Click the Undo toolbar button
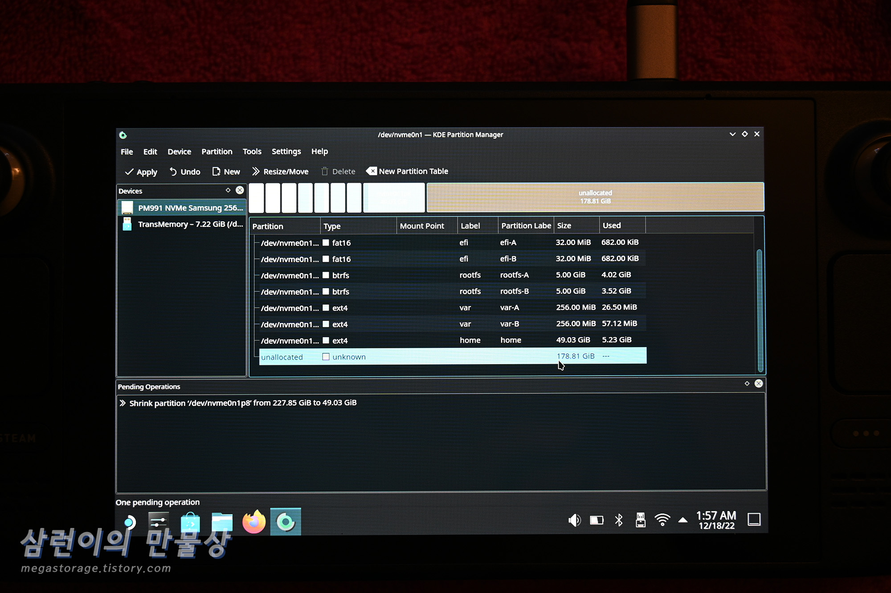Viewport: 891px width, 593px height. 184,172
